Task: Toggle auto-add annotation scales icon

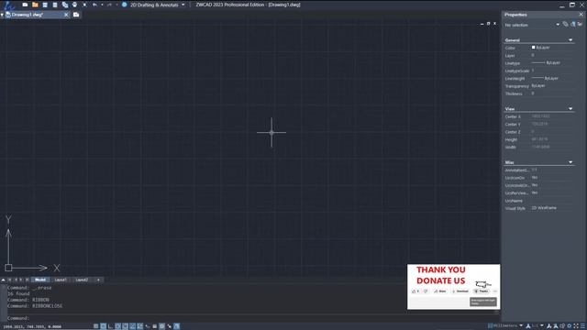Action: click(556, 326)
